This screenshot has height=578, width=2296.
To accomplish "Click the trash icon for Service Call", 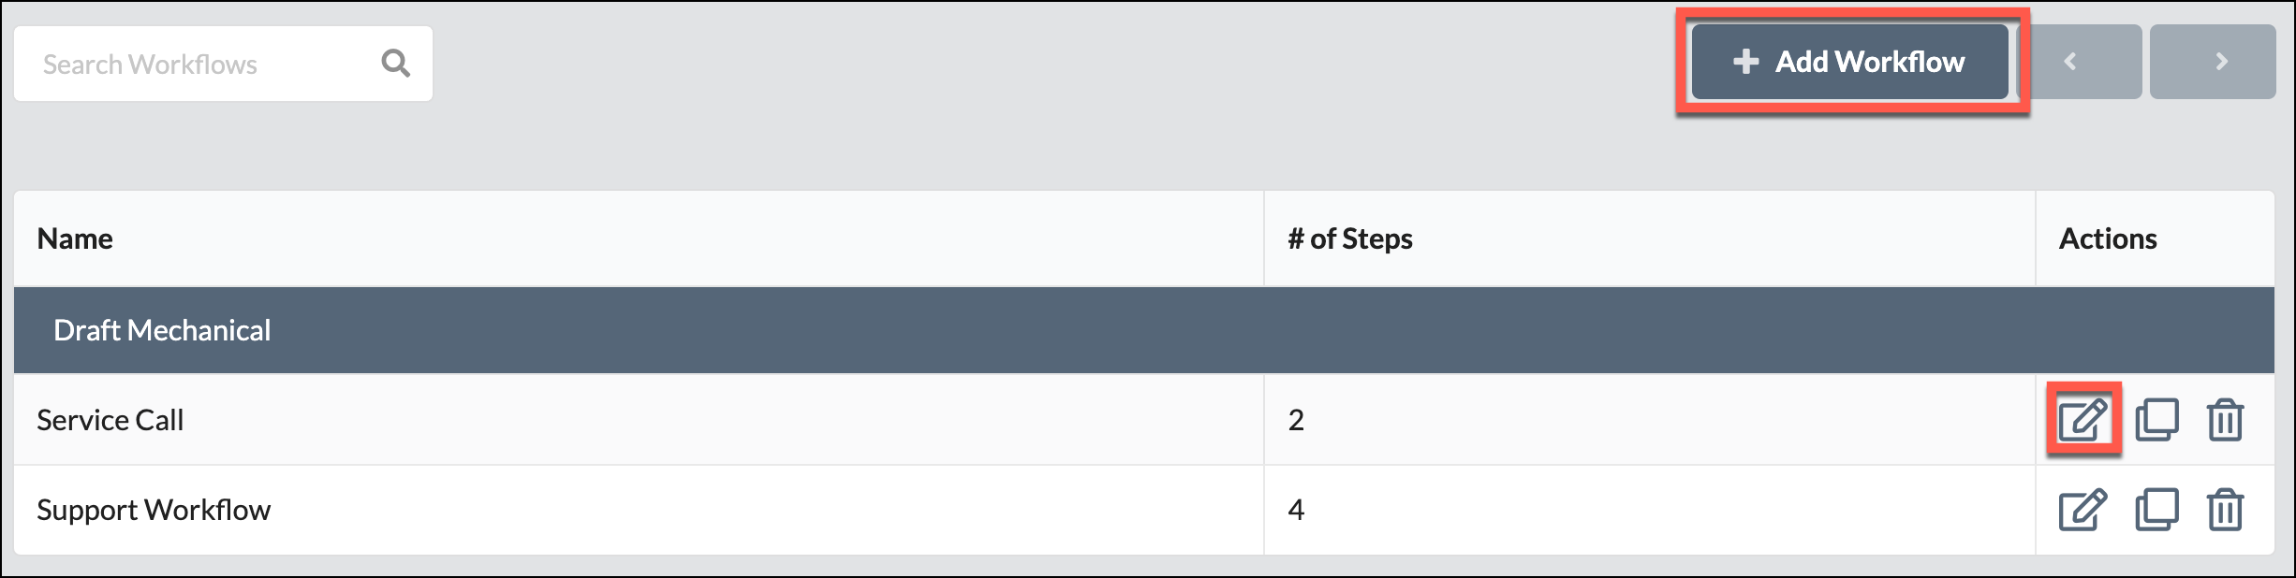I will (2226, 420).
